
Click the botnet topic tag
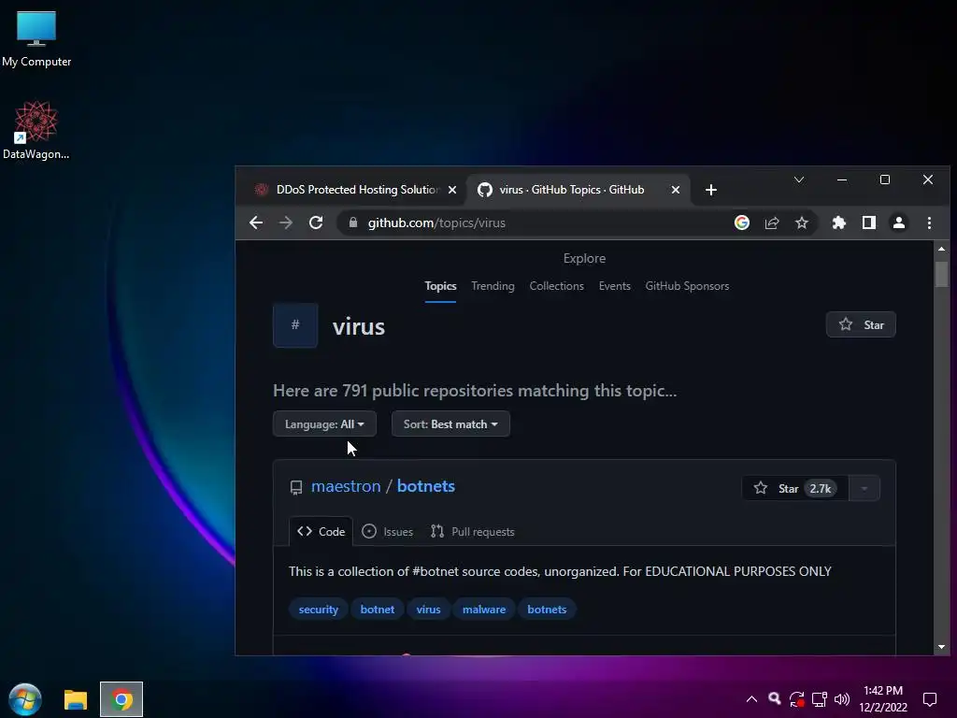tap(378, 610)
